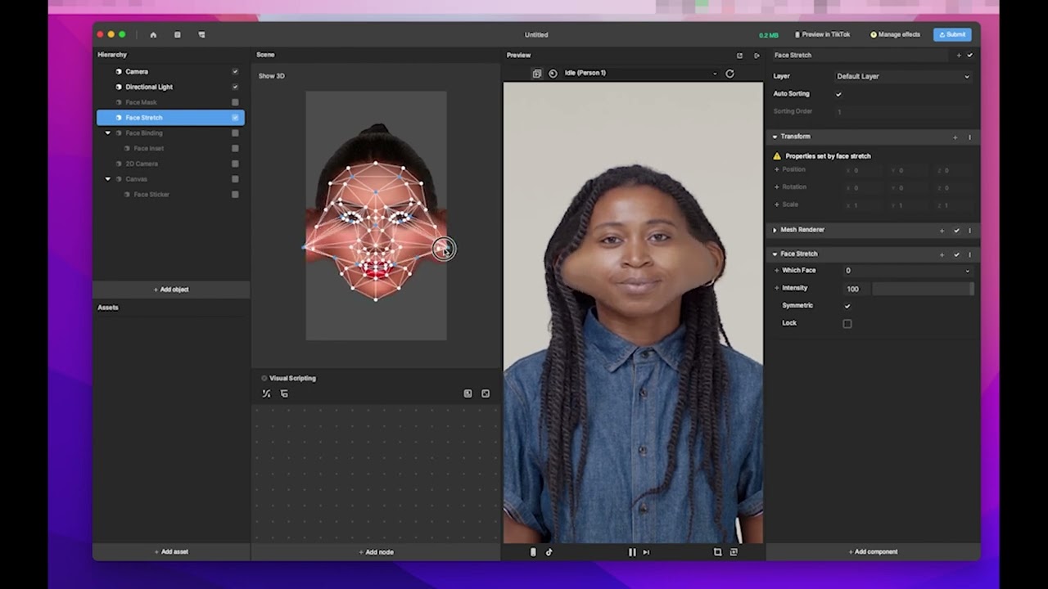The width and height of the screenshot is (1048, 589).
Task: Click the TikTok icon below the preview
Action: [x=549, y=552]
